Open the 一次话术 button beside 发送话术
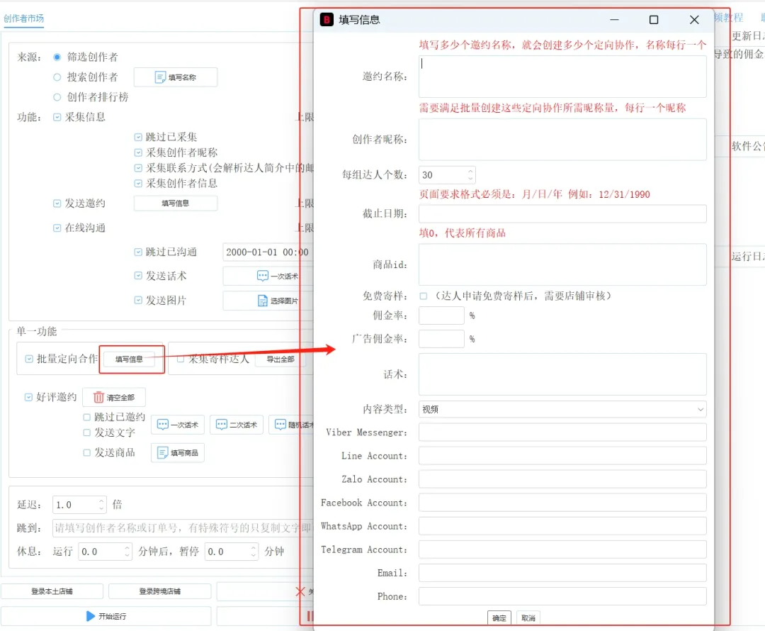This screenshot has width=765, height=631. [x=267, y=276]
